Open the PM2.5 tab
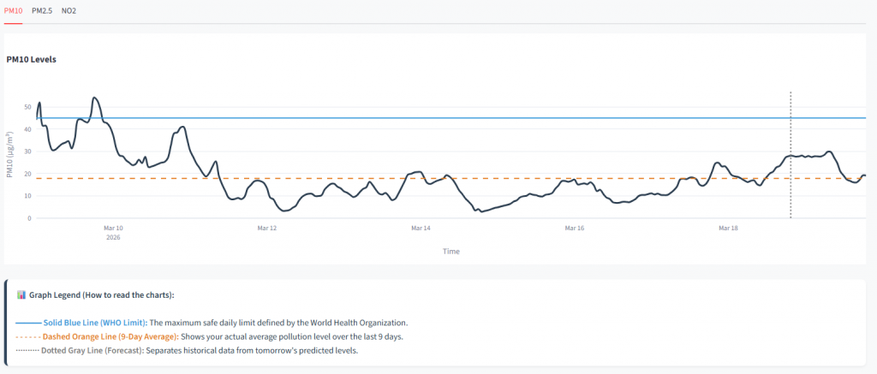The image size is (877, 374). [x=42, y=10]
